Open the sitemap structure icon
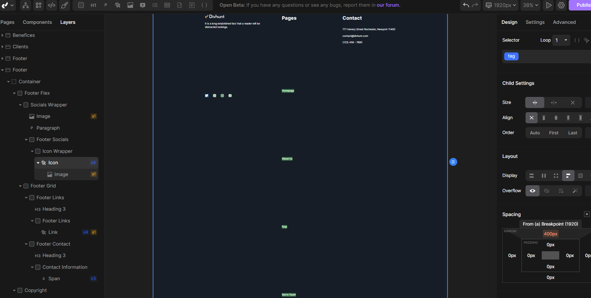Viewport: 591px width, 298px height. 26,5
